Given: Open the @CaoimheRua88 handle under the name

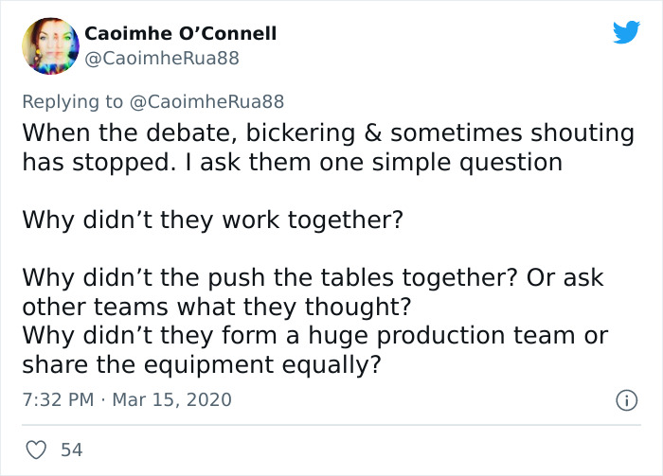Looking at the screenshot, I should tap(162, 58).
